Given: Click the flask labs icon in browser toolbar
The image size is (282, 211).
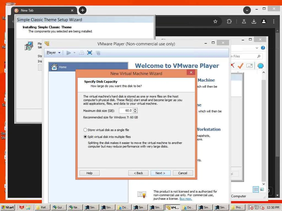Looking at the screenshot, I should (244, 21).
